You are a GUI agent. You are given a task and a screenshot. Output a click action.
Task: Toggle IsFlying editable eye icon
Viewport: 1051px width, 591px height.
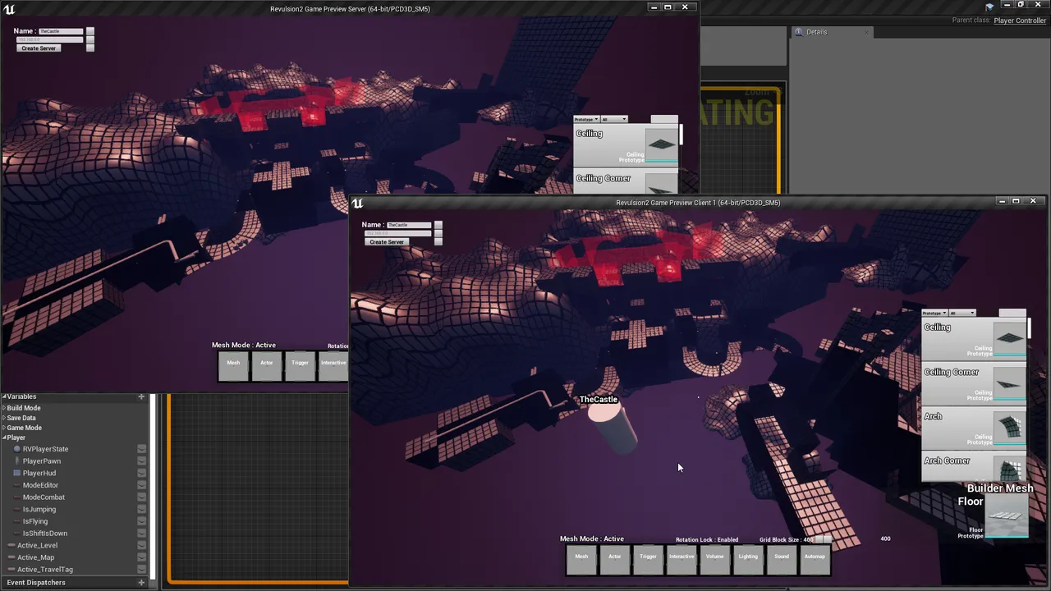coord(142,521)
